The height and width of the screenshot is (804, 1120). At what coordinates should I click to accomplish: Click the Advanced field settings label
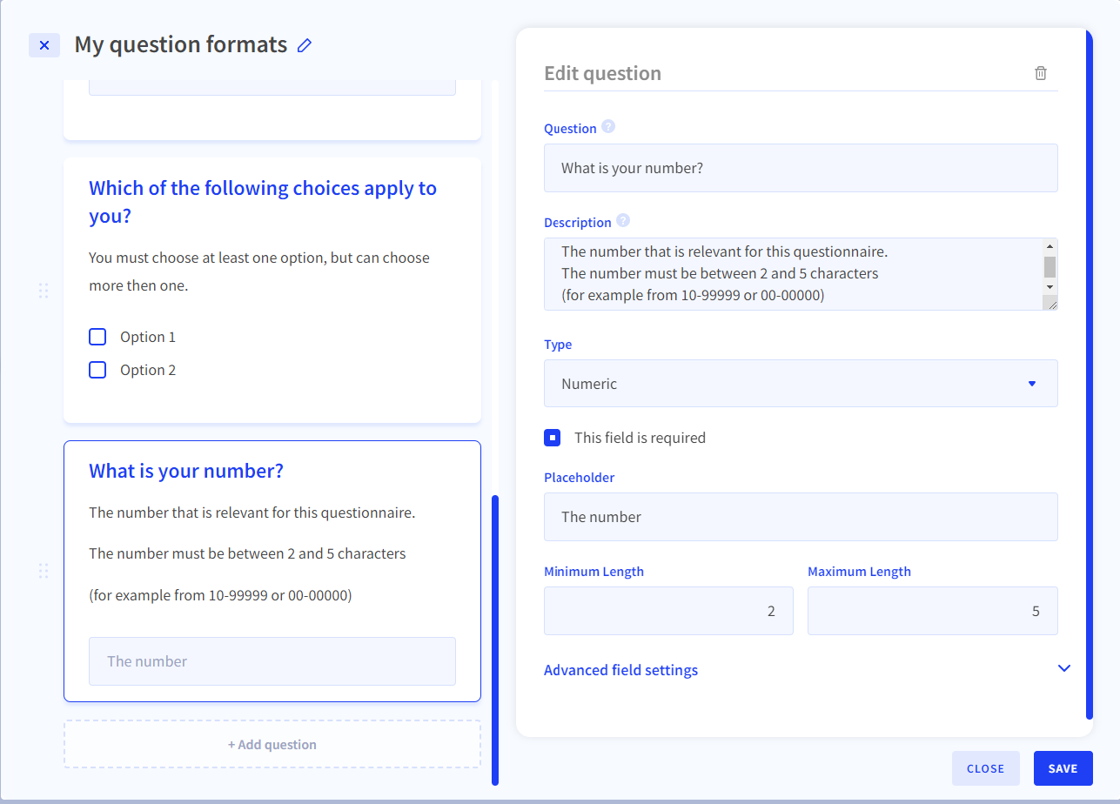tap(620, 670)
